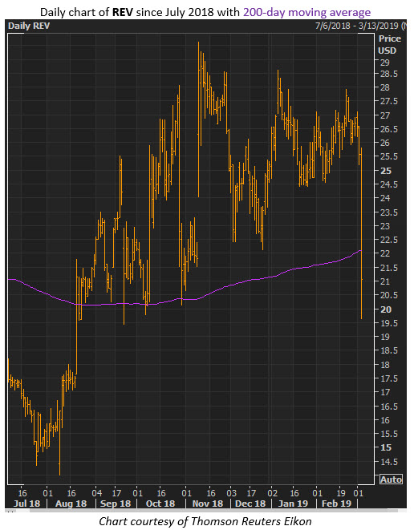Click the 7/6/2018 - 3/13/2019 date range
The image size is (414, 530).
358,26
